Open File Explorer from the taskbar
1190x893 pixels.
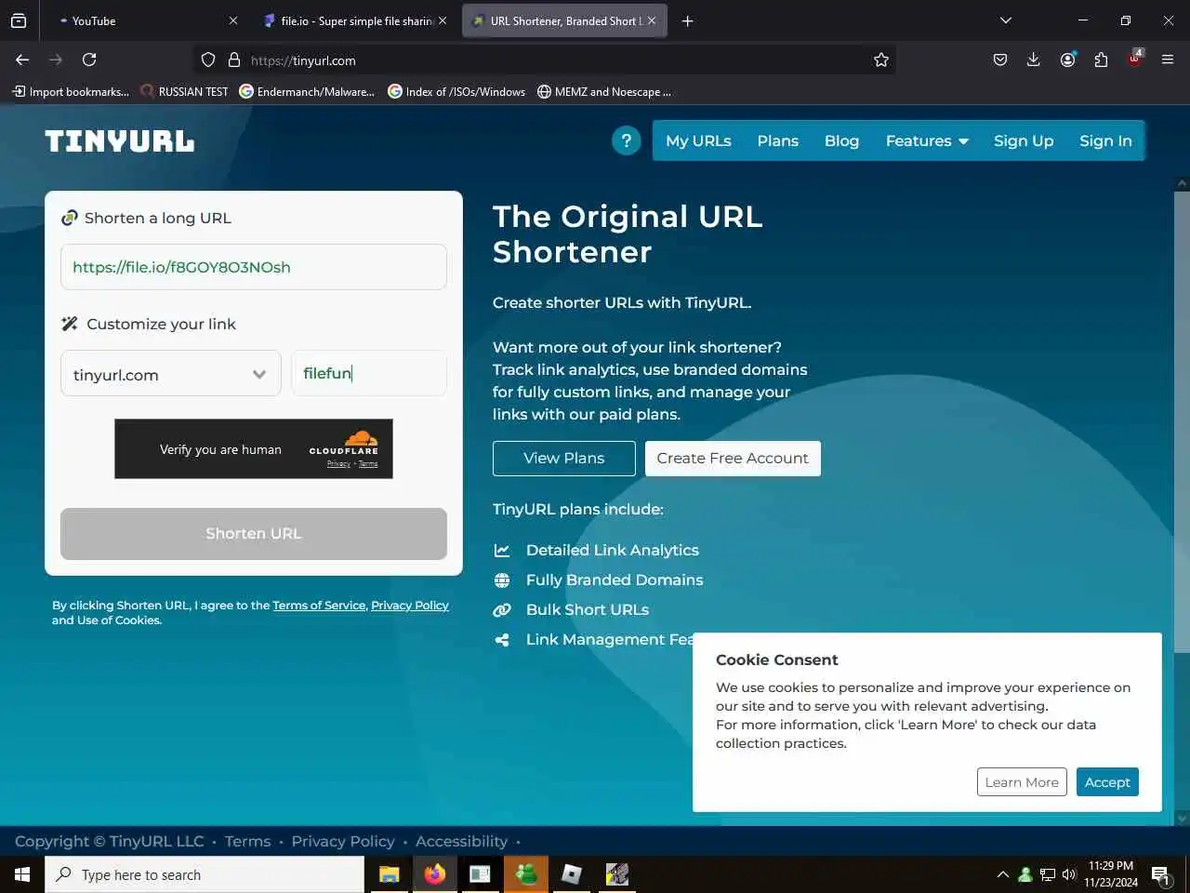pyautogui.click(x=389, y=874)
